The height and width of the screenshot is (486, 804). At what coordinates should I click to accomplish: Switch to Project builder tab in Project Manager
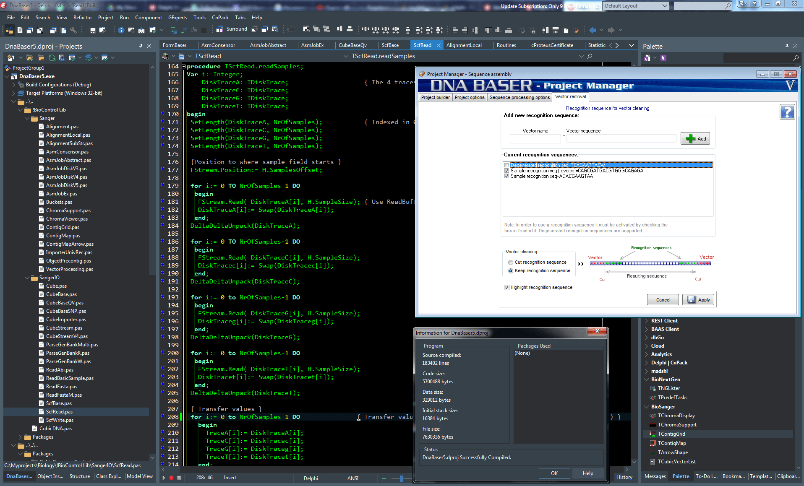pyautogui.click(x=435, y=97)
